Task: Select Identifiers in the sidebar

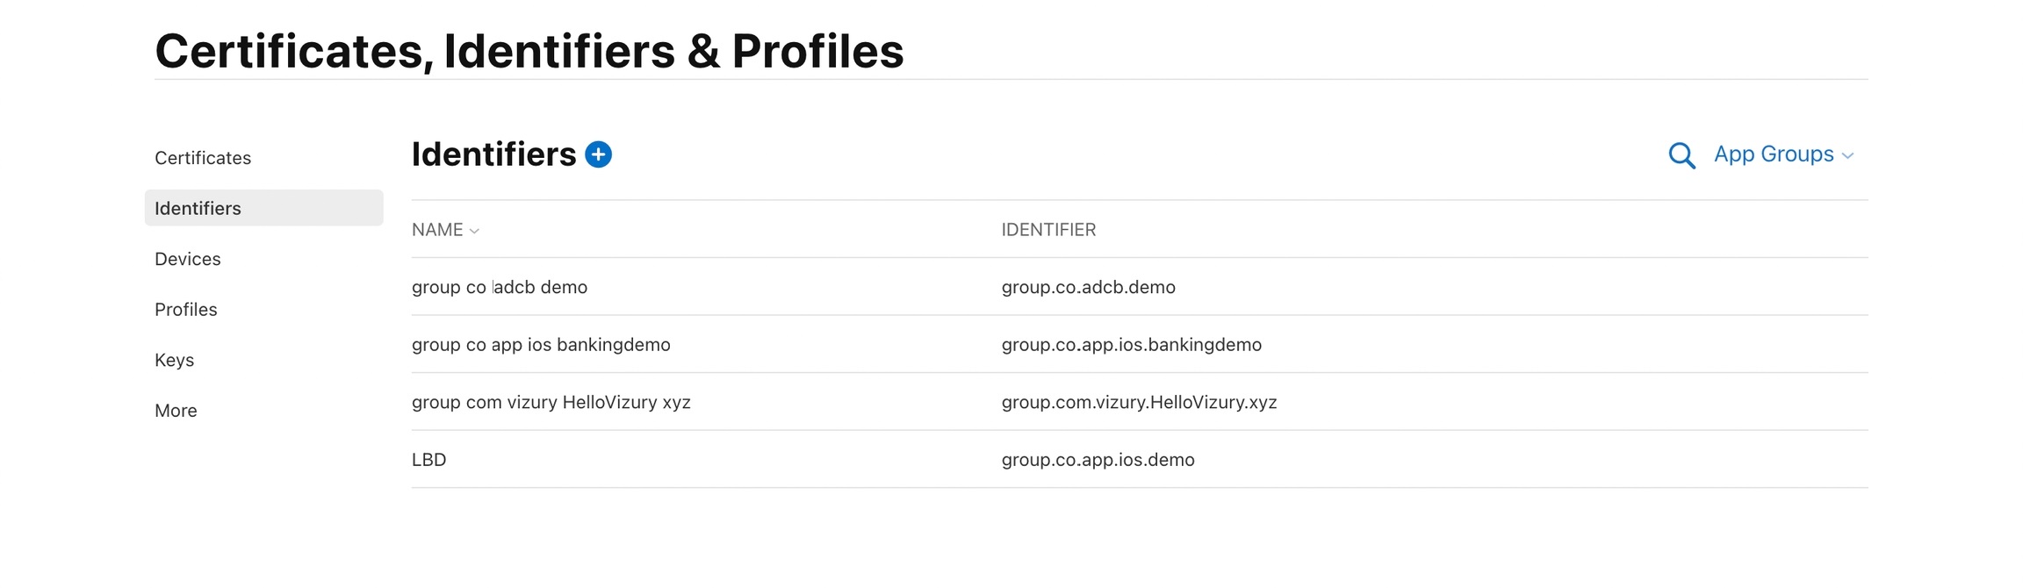Action: pyautogui.click(x=198, y=208)
